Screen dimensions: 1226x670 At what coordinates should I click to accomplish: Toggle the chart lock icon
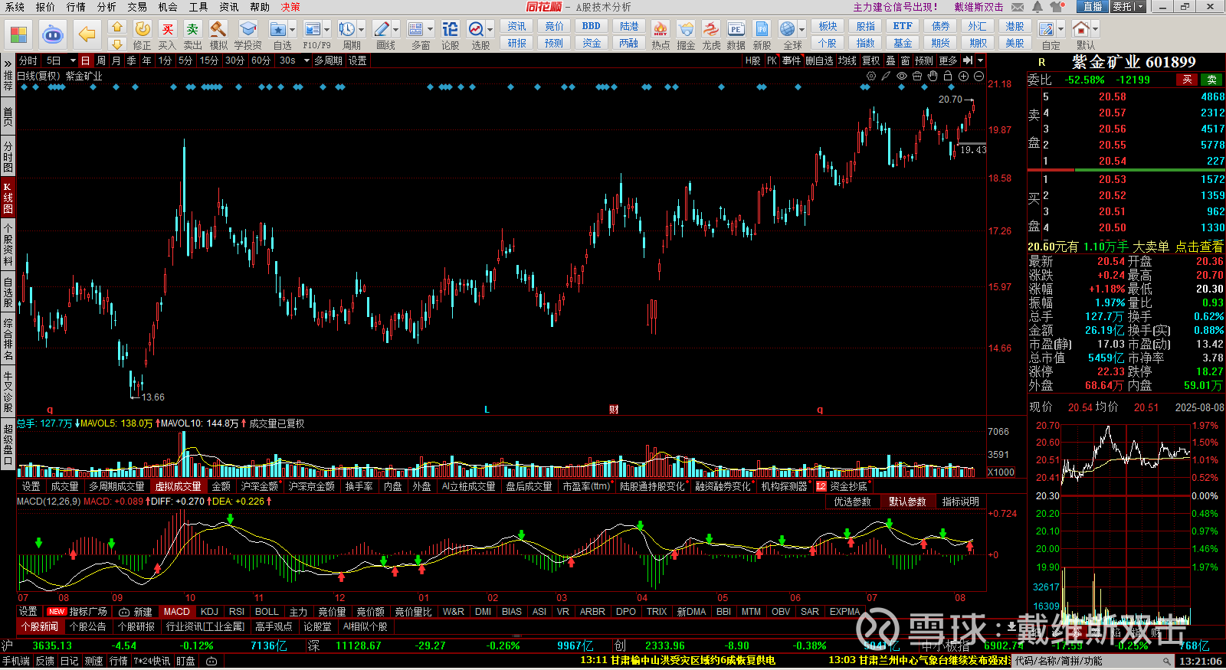(948, 76)
